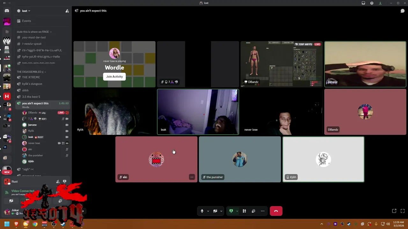Image resolution: width=408 pixels, height=229 pixels.
Task: Join kylik's dungeon voice channel
Action: point(42,84)
